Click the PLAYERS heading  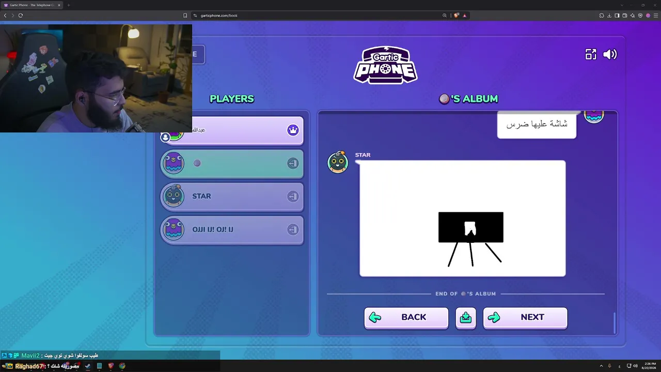(232, 99)
